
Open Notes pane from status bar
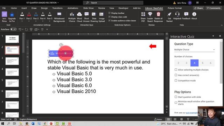(x=158, y=119)
